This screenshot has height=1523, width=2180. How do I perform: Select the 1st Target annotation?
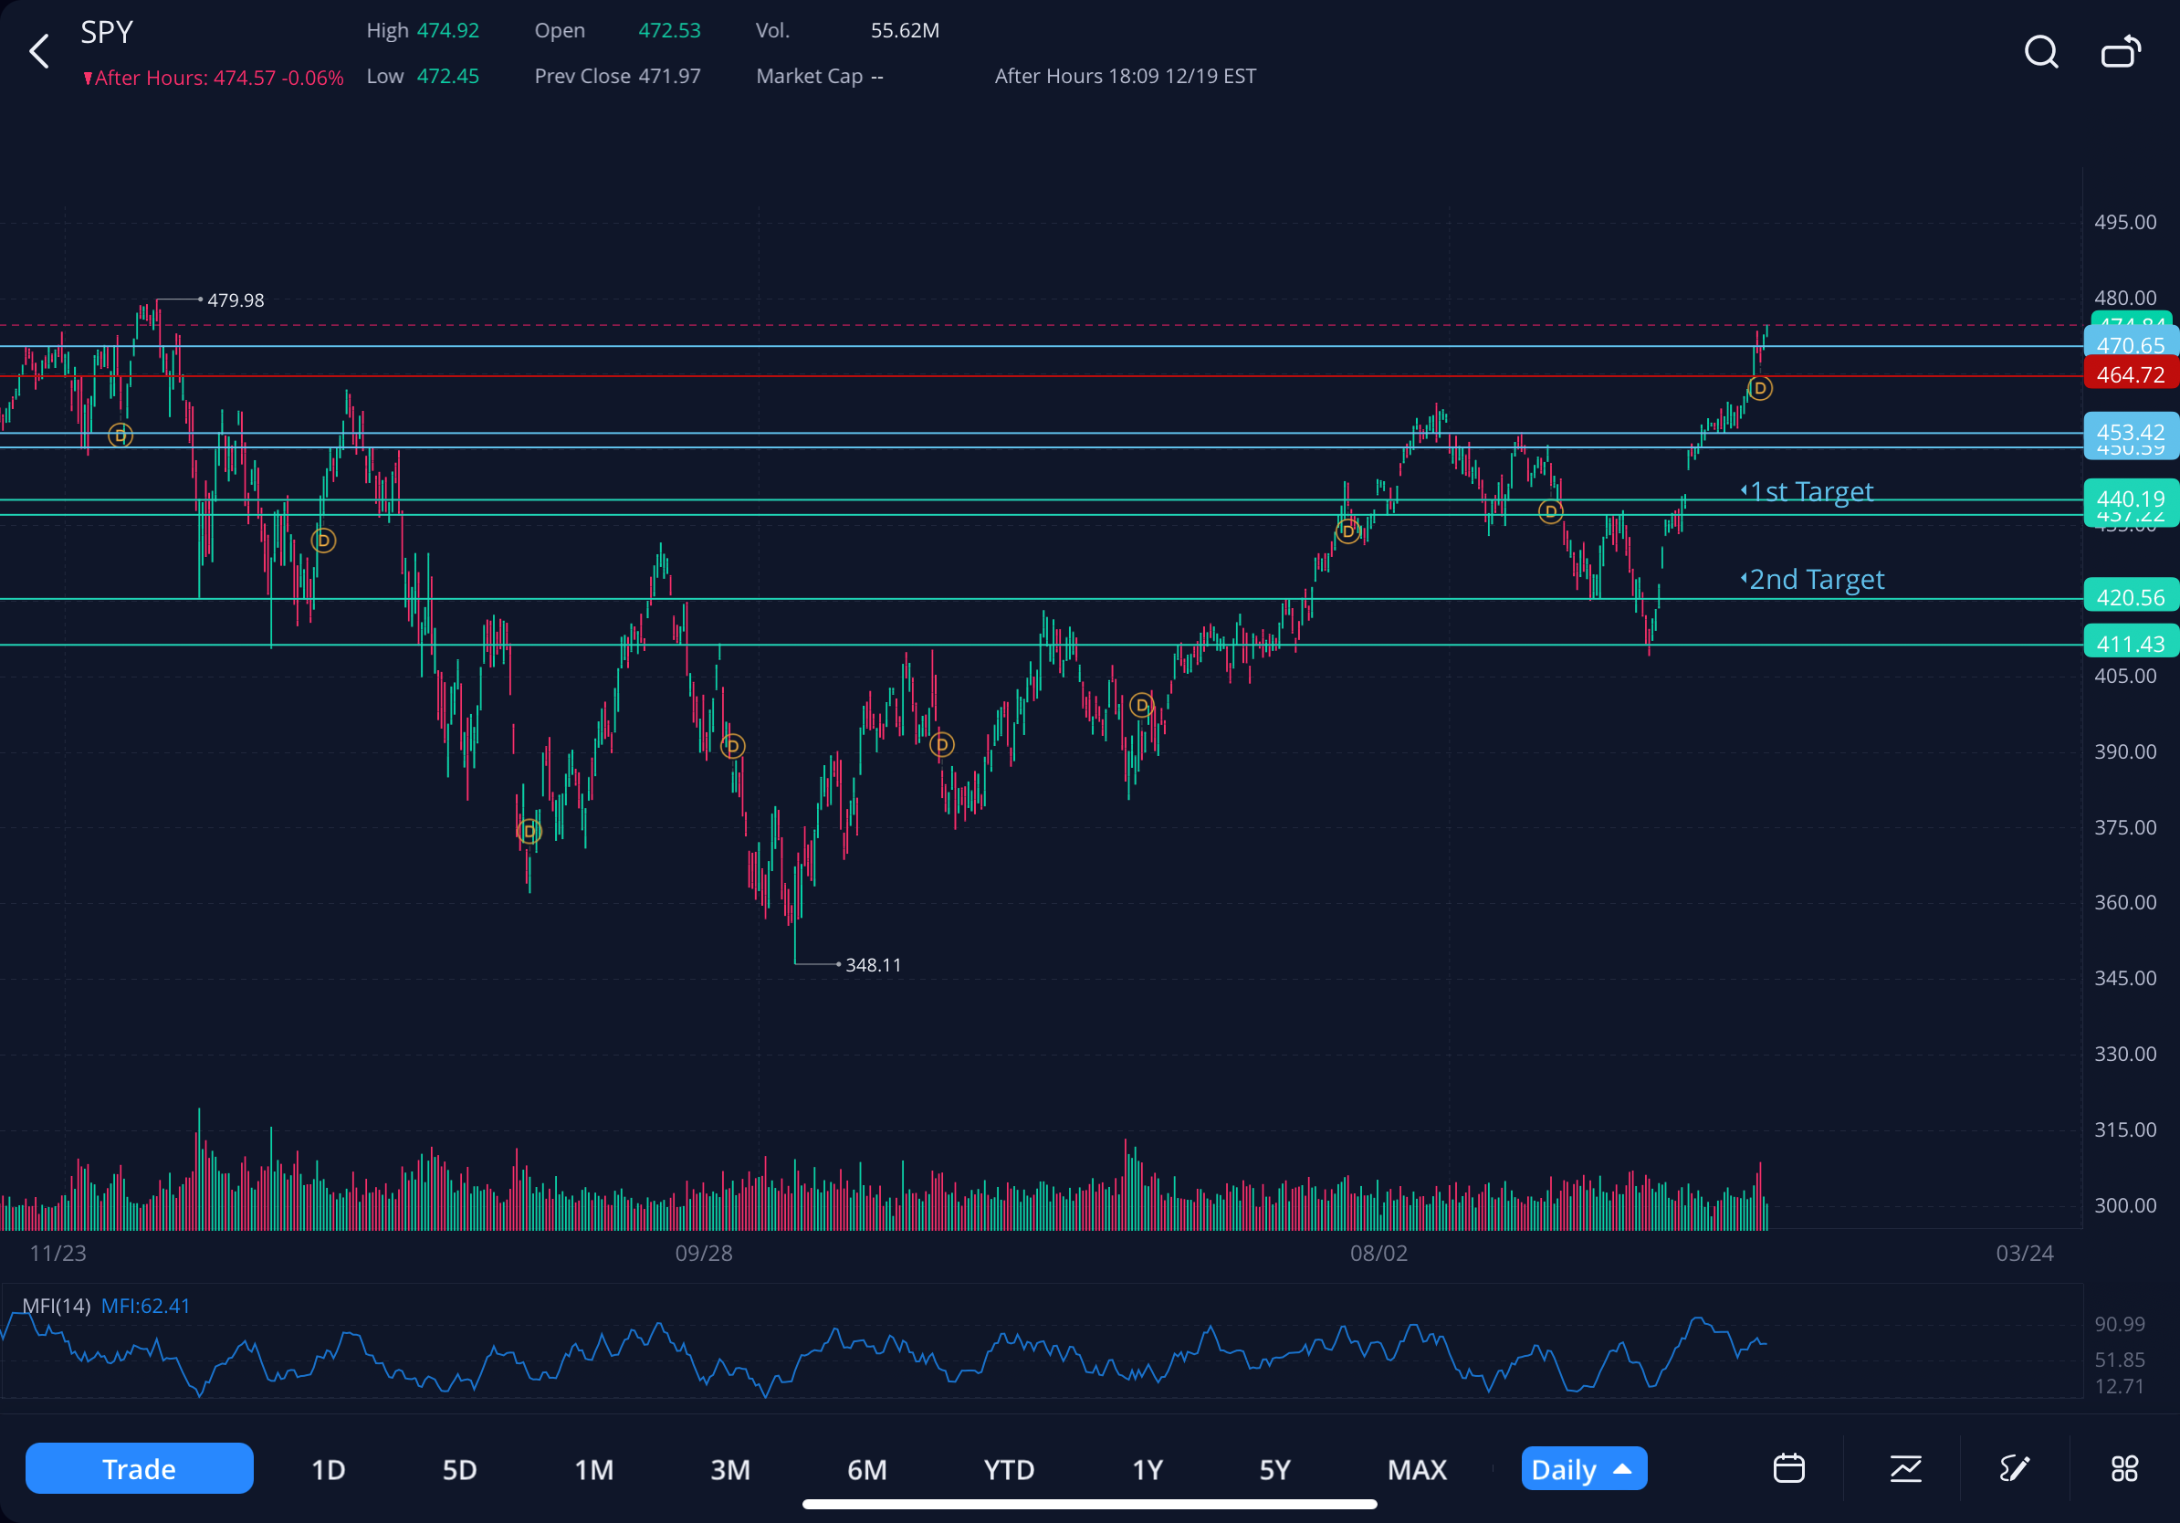click(x=1807, y=491)
